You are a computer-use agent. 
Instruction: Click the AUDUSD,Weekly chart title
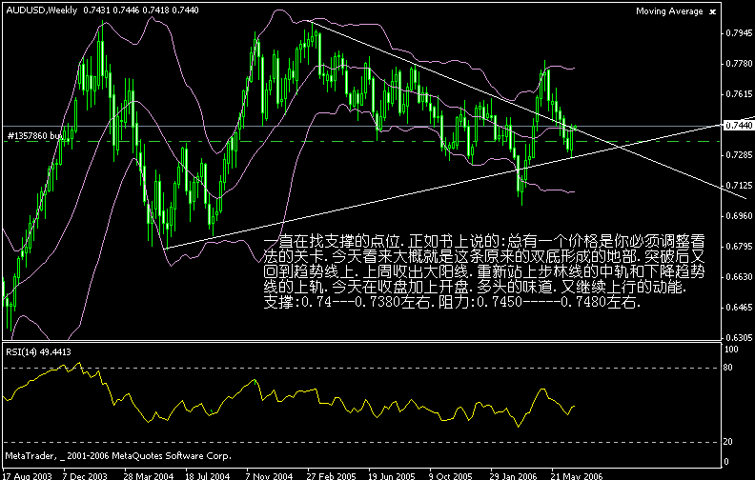(41, 10)
